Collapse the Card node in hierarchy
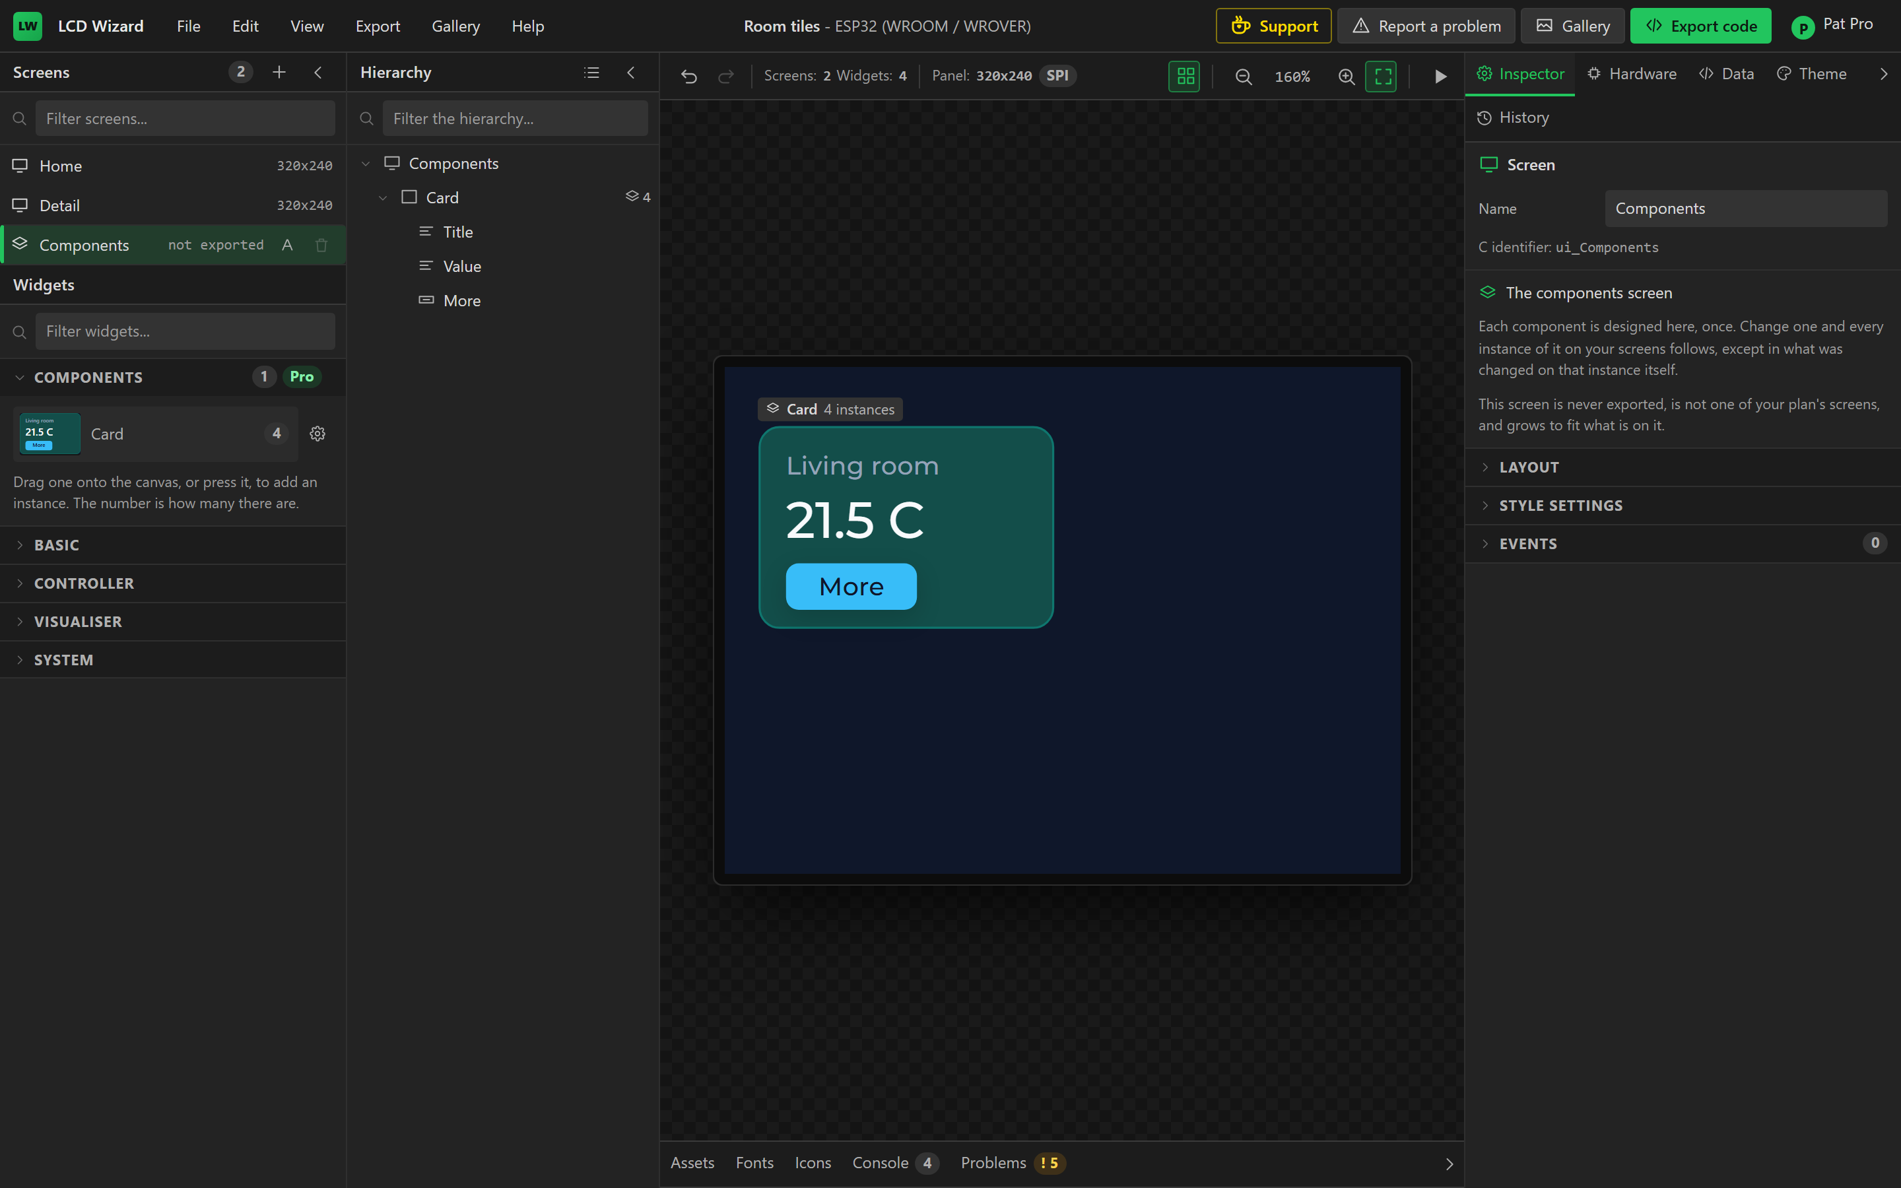Screen dimensions: 1901x1188 tap(384, 198)
